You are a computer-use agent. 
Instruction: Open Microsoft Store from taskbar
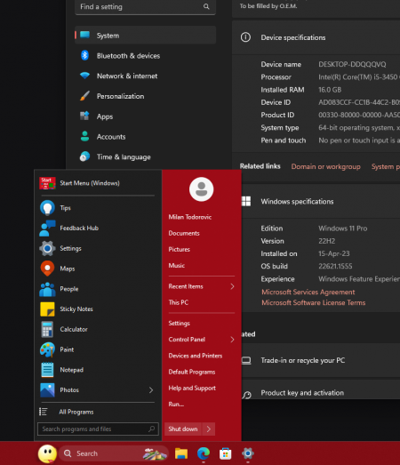point(226,453)
